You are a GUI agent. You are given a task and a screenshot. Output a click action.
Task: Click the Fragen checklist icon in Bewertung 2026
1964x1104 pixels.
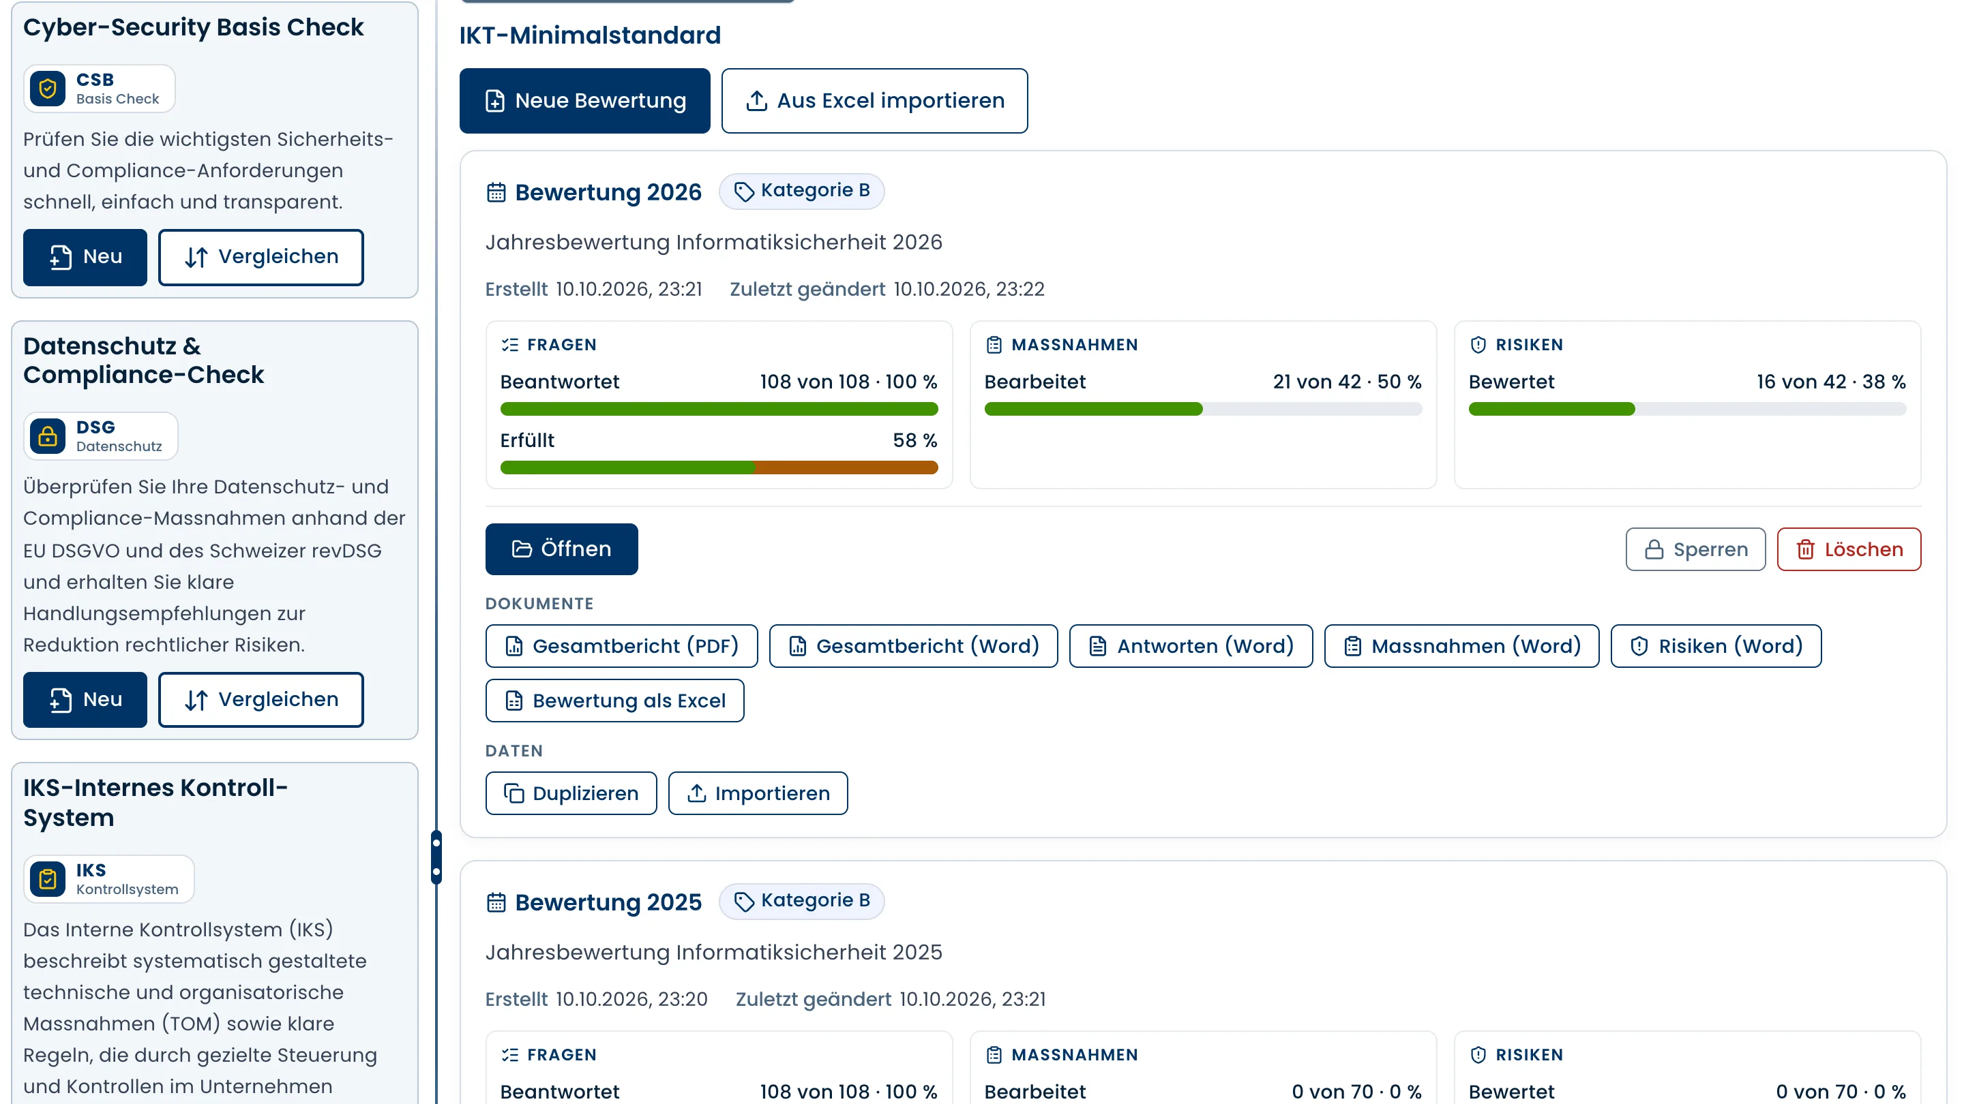click(510, 344)
